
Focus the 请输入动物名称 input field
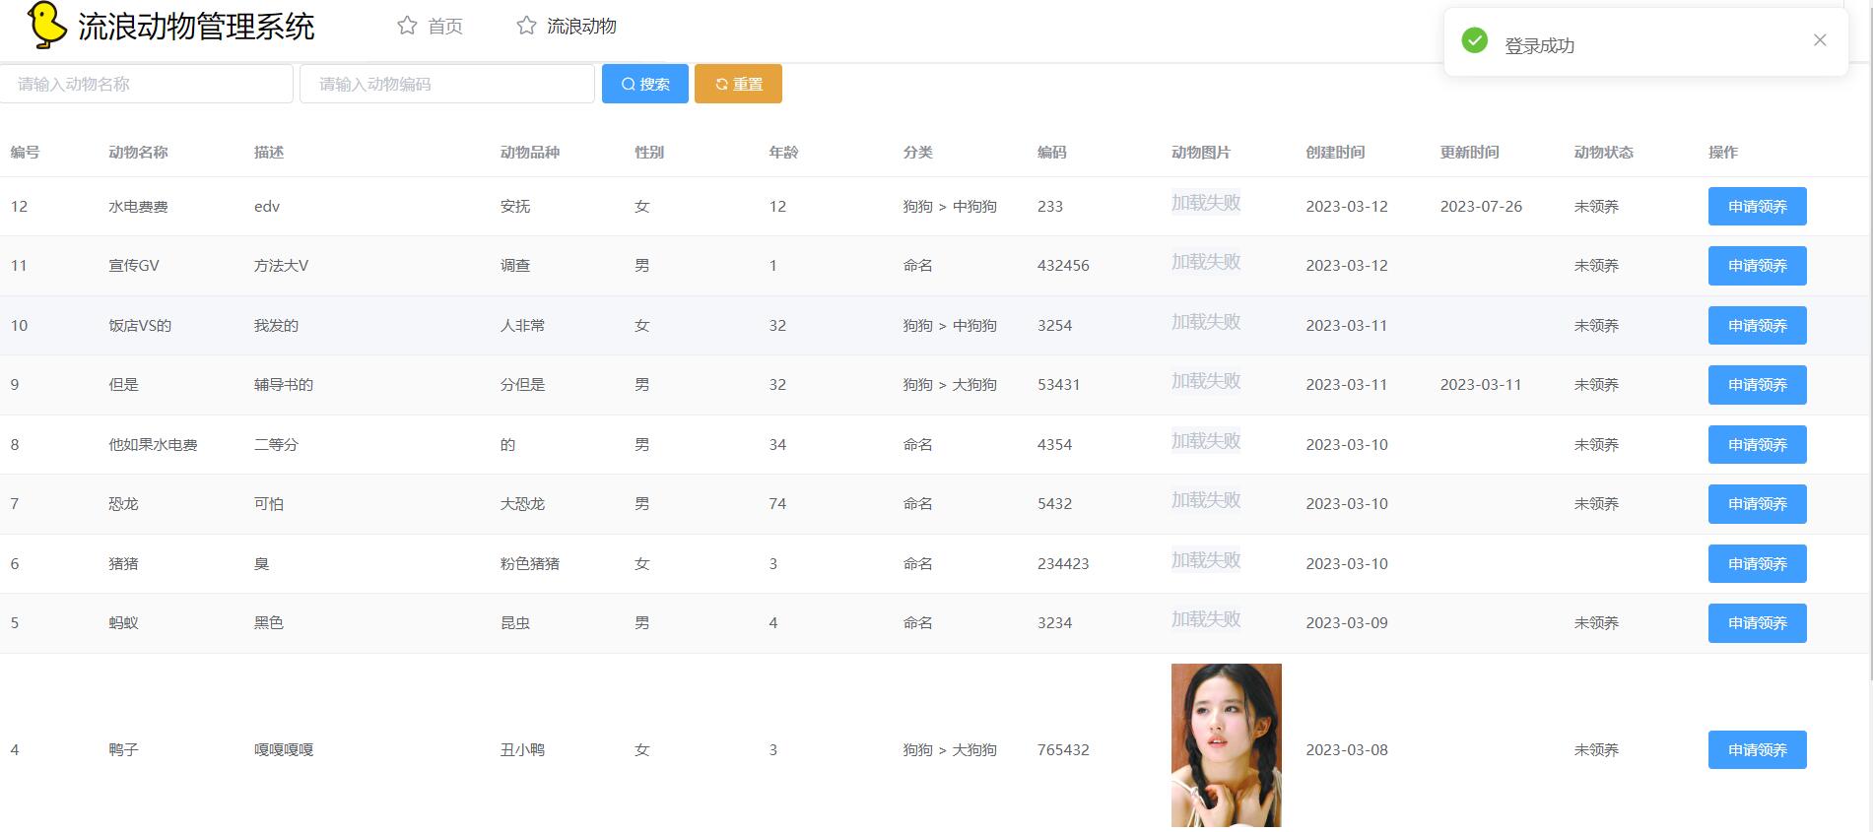click(x=147, y=84)
